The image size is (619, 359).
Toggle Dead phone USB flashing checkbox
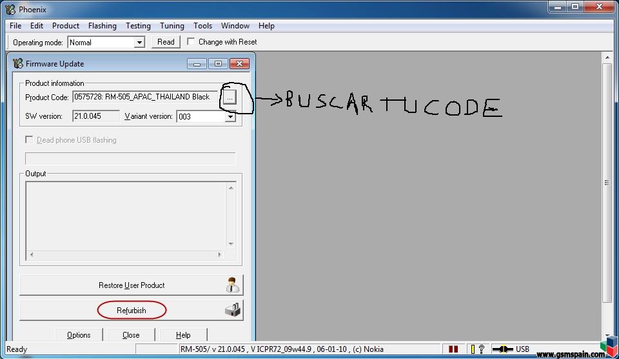coord(29,139)
